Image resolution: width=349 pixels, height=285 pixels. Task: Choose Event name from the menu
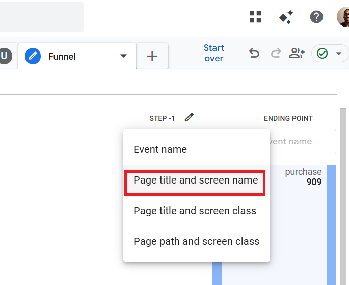[x=160, y=149]
